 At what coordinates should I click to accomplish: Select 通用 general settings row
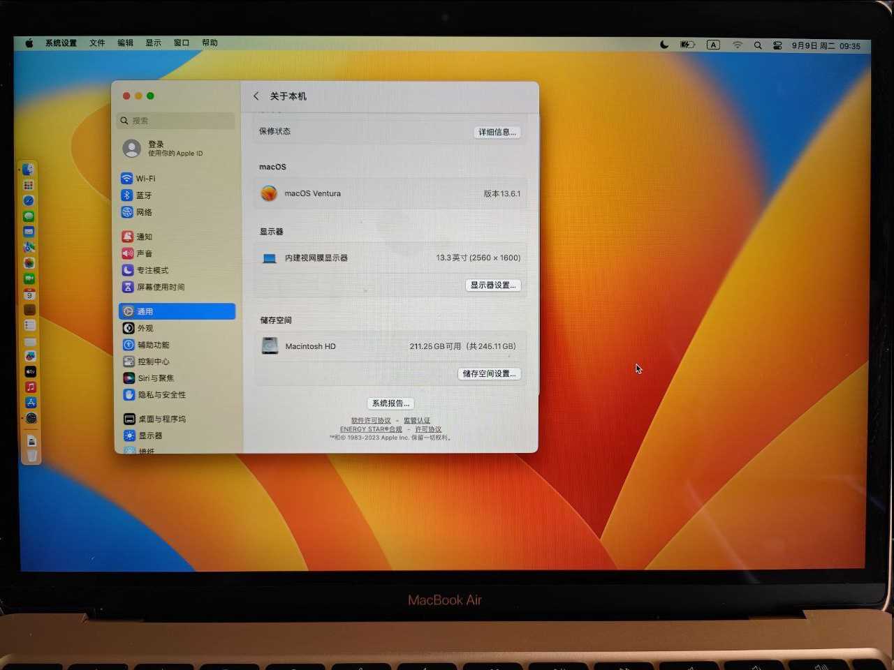(177, 311)
